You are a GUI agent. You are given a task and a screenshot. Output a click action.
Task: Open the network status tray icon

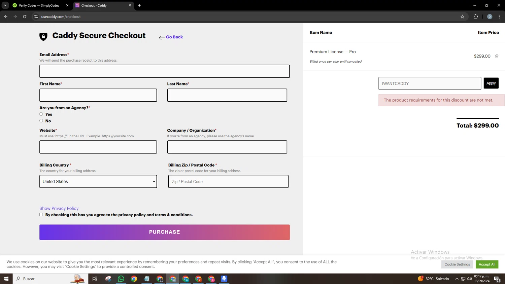463,279
